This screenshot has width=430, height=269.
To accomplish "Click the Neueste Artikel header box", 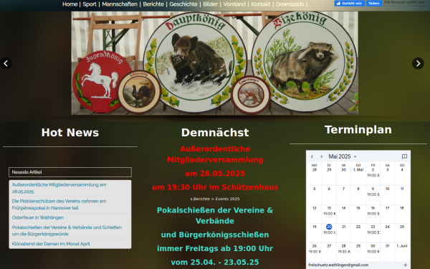I will click(x=70, y=172).
